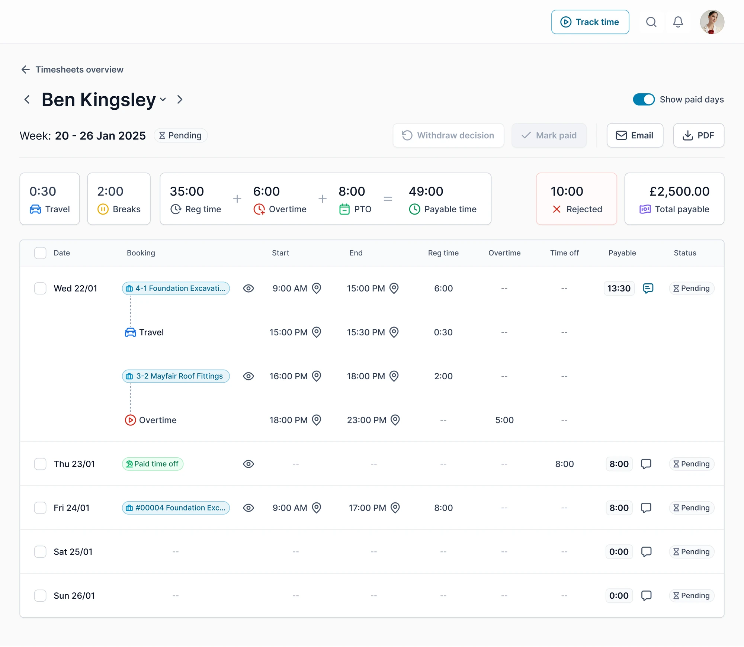Show location pin for Friday 17:00 PM end
Image resolution: width=744 pixels, height=647 pixels.
point(395,508)
